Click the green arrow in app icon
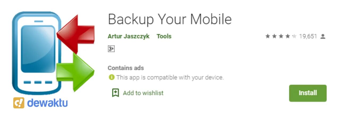The image size is (340, 115). click(x=75, y=72)
